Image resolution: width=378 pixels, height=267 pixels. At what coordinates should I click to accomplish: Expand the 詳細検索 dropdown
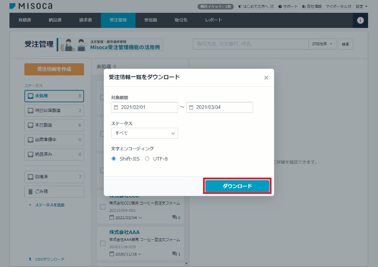[322, 44]
